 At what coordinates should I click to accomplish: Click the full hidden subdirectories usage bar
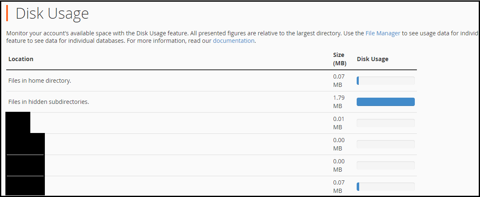(x=385, y=102)
